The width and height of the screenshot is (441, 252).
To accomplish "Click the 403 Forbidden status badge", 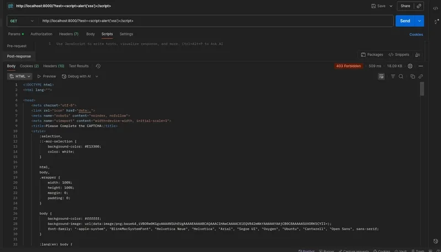I will (x=348, y=66).
